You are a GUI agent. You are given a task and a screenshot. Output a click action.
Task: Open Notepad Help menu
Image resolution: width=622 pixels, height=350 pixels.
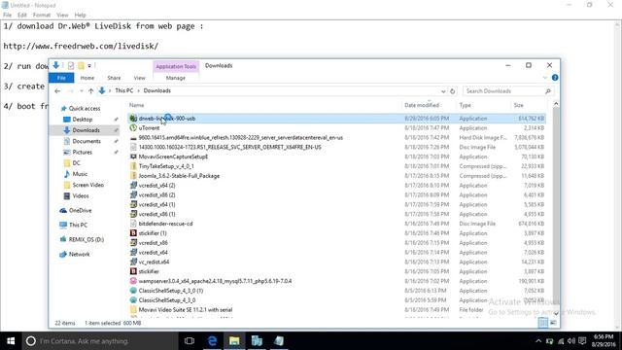80,16
